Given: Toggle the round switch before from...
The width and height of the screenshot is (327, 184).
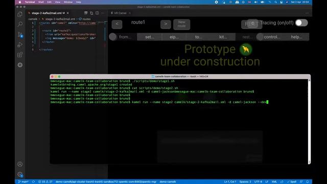Looking at the screenshot, I should (x=113, y=37).
